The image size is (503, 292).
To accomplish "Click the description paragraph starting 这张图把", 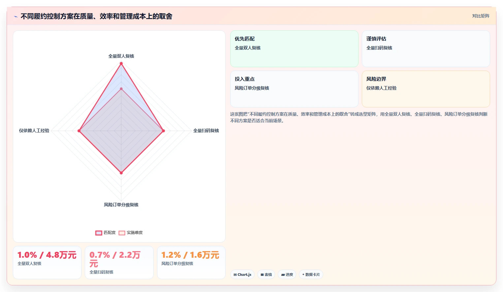I will click(x=359, y=117).
